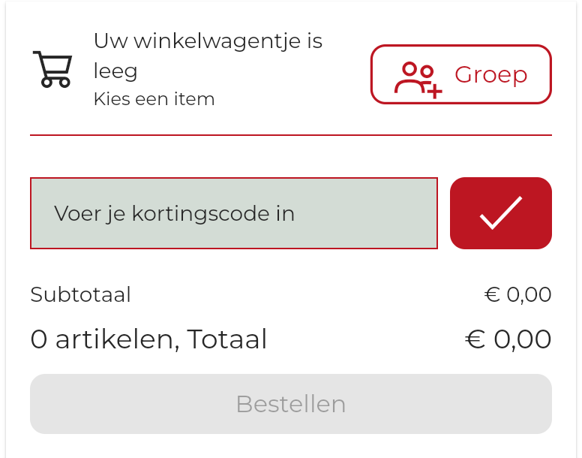Viewport: 582px width, 458px height.
Task: Click the 'Kies een item' hint text
Action: click(154, 99)
